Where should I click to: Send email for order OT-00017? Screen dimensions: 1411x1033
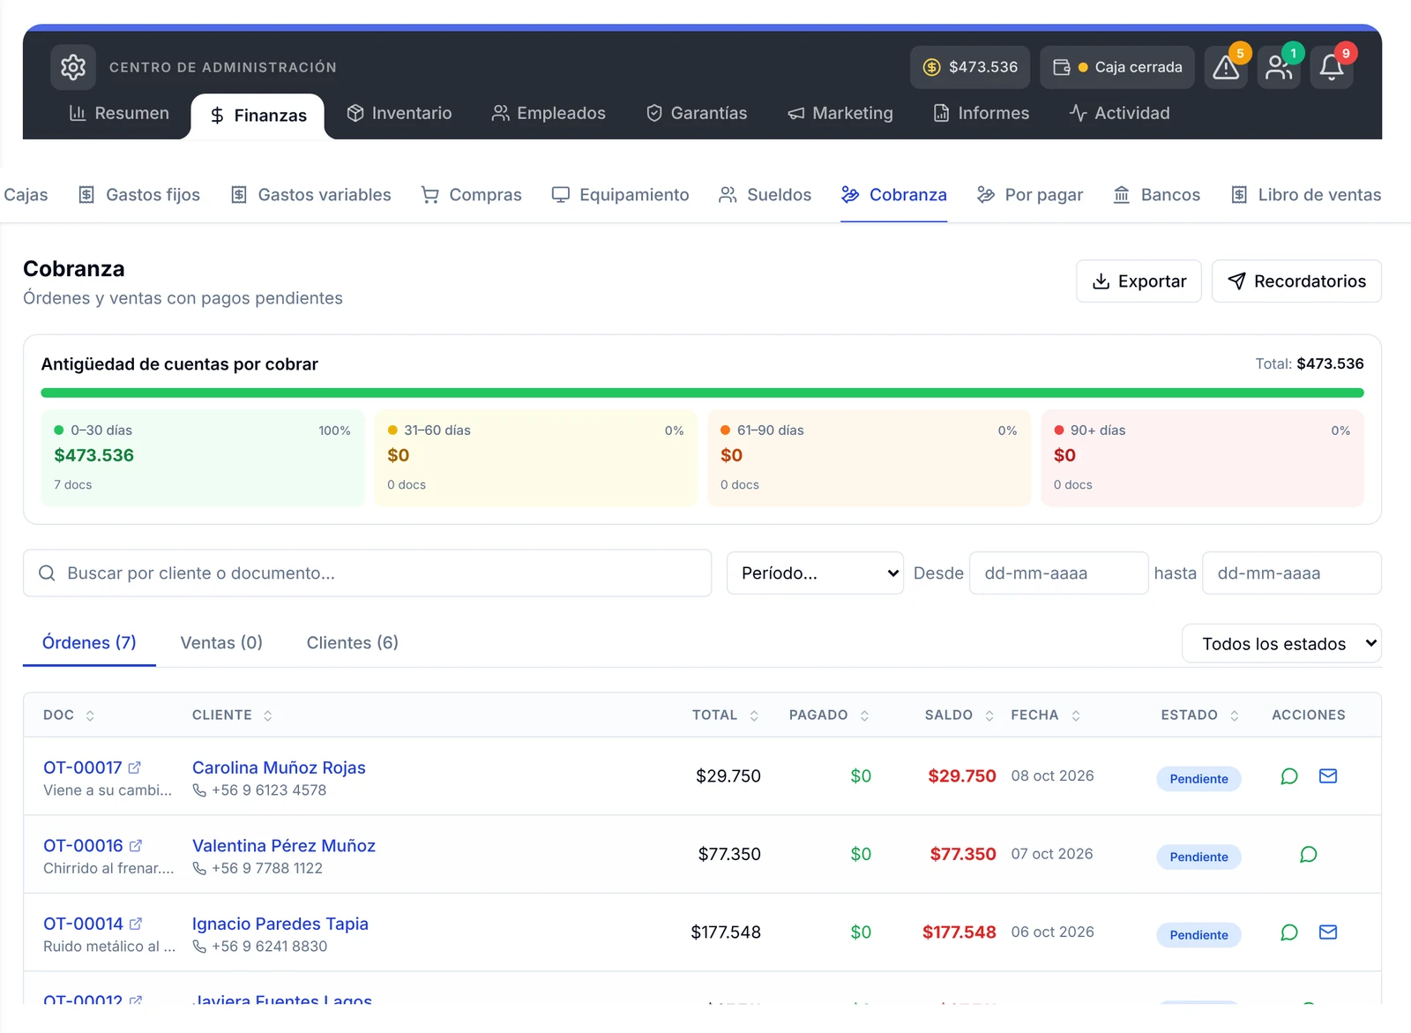click(x=1328, y=776)
